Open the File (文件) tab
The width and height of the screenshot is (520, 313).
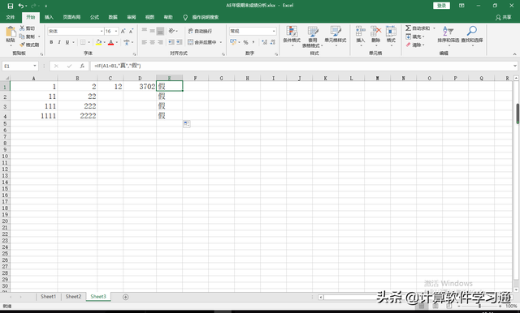click(11, 17)
